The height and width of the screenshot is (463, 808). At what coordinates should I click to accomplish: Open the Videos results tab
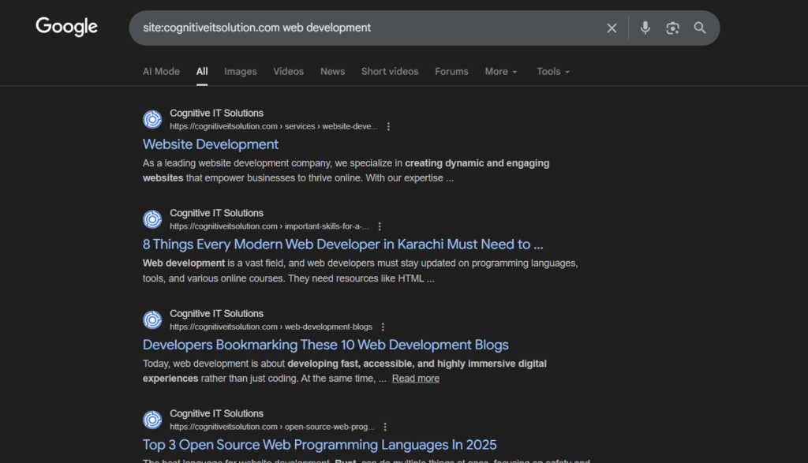288,71
